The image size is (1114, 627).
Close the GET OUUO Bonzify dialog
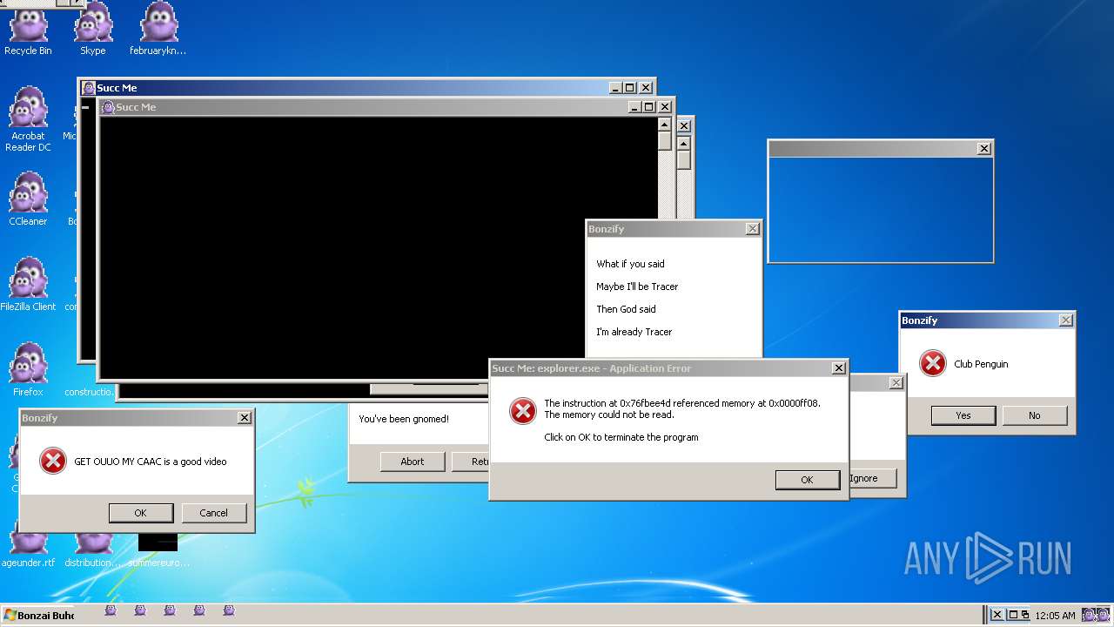point(244,418)
